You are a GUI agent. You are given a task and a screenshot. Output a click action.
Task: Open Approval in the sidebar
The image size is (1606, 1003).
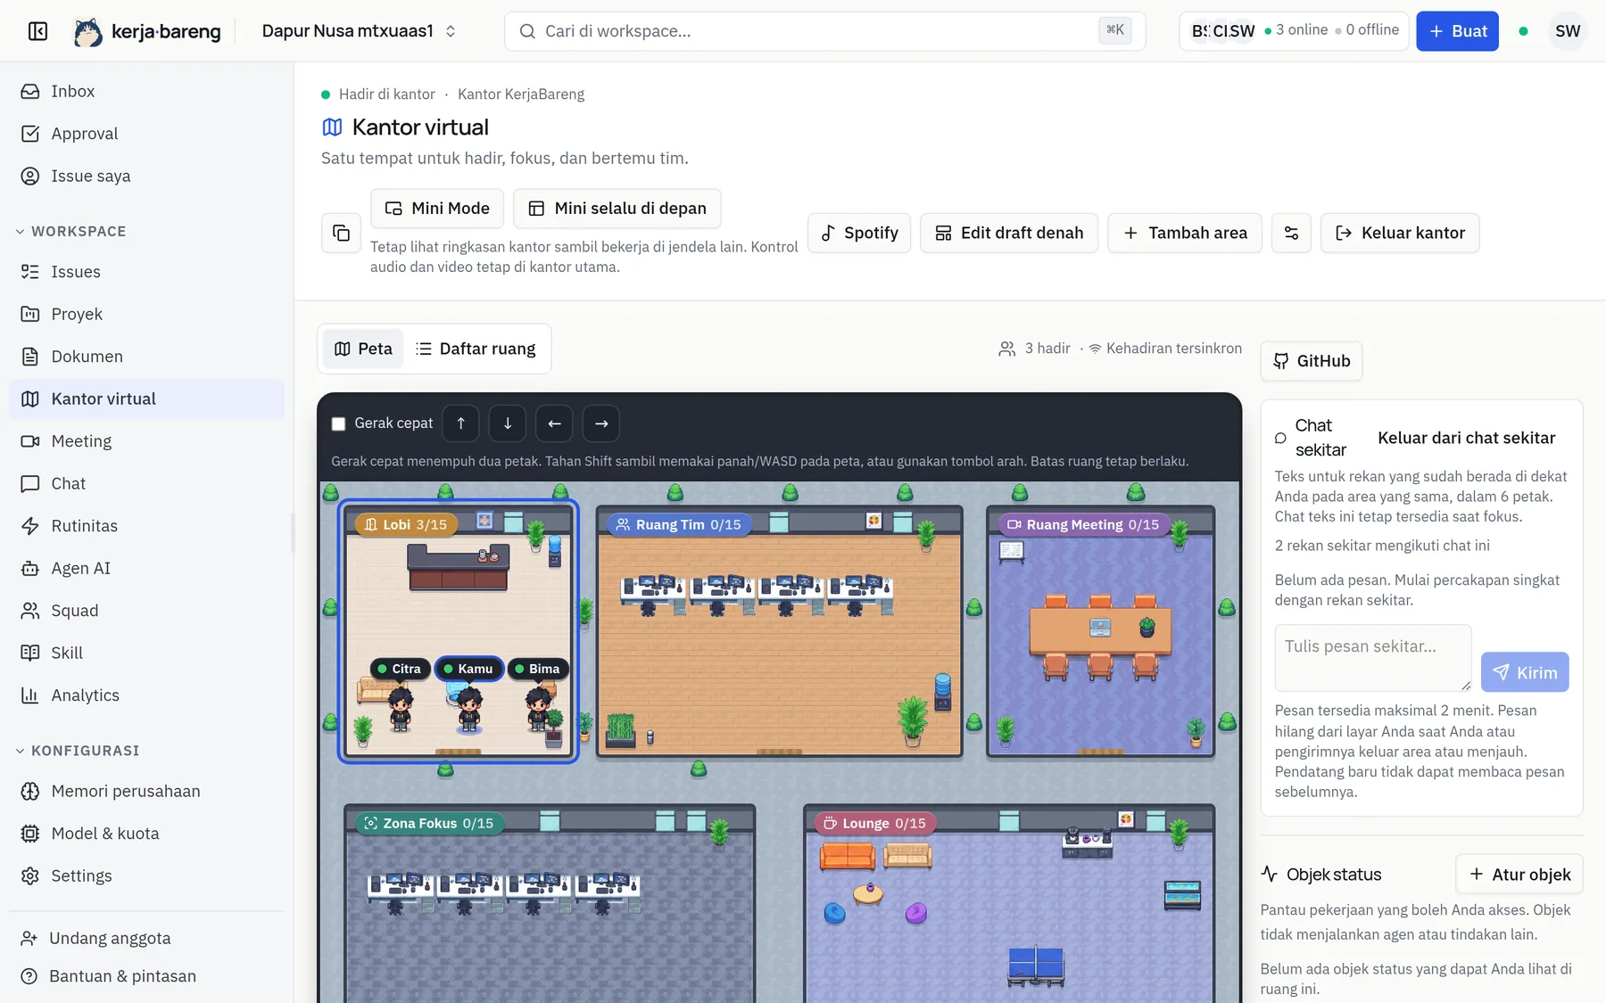pyautogui.click(x=146, y=134)
